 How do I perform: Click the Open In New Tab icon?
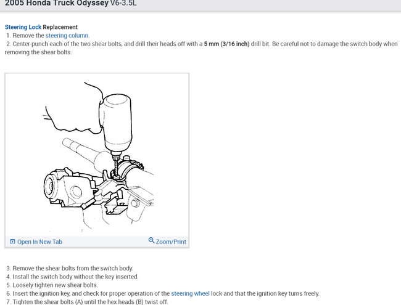coord(12,242)
